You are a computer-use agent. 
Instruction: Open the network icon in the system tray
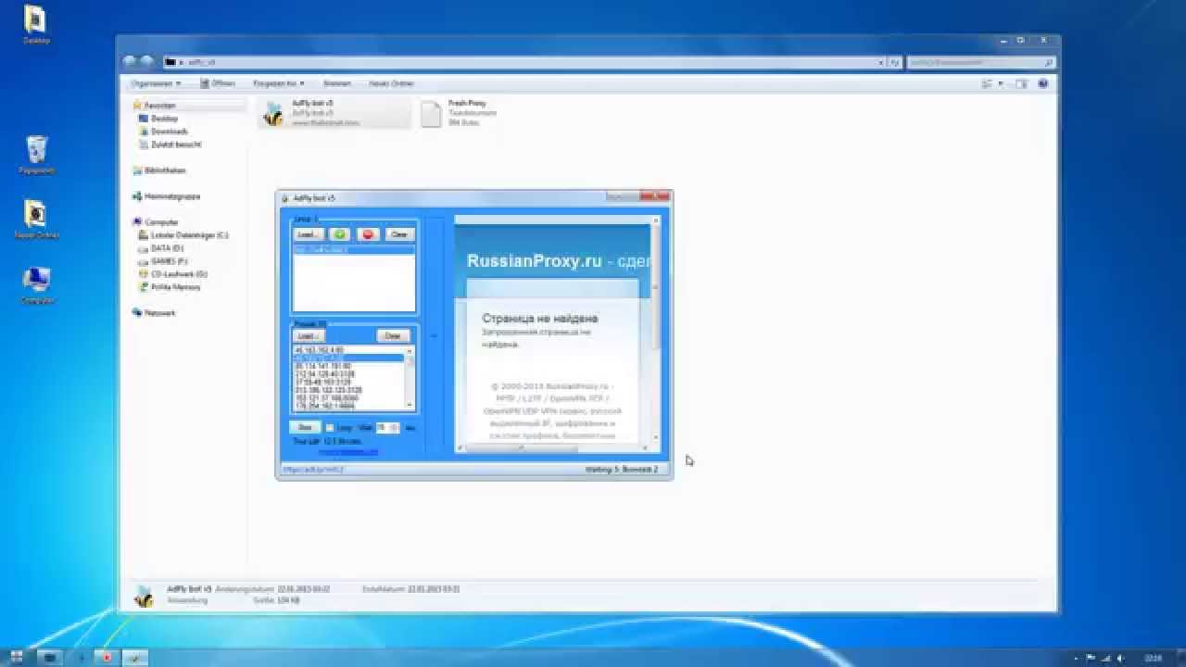(x=1104, y=658)
